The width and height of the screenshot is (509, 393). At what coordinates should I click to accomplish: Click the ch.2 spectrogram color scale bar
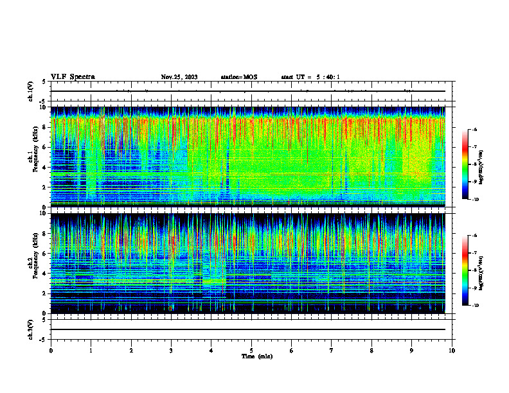click(x=465, y=270)
